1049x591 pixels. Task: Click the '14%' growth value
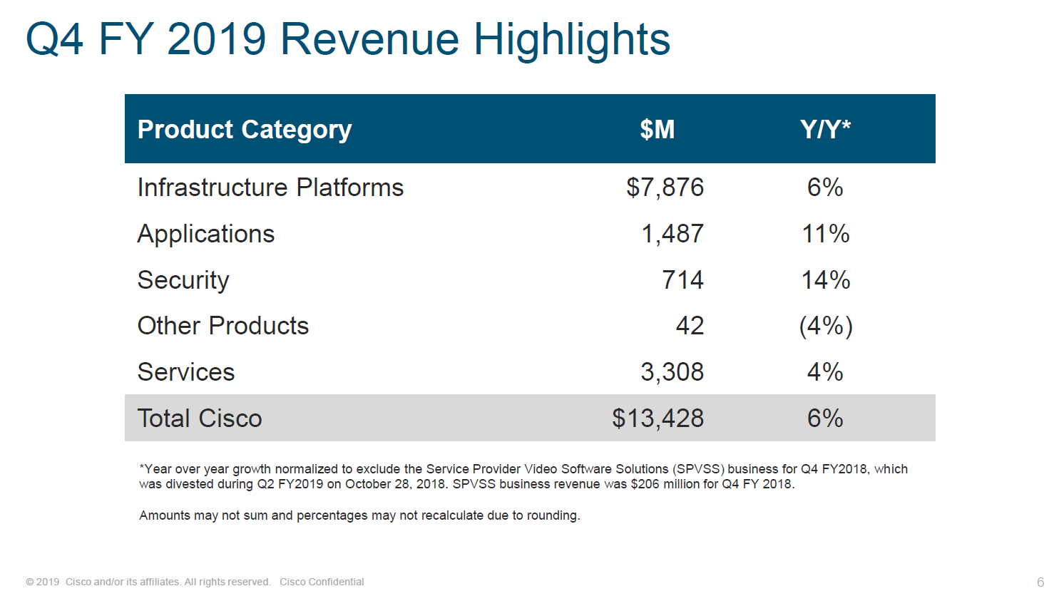pyautogui.click(x=825, y=280)
